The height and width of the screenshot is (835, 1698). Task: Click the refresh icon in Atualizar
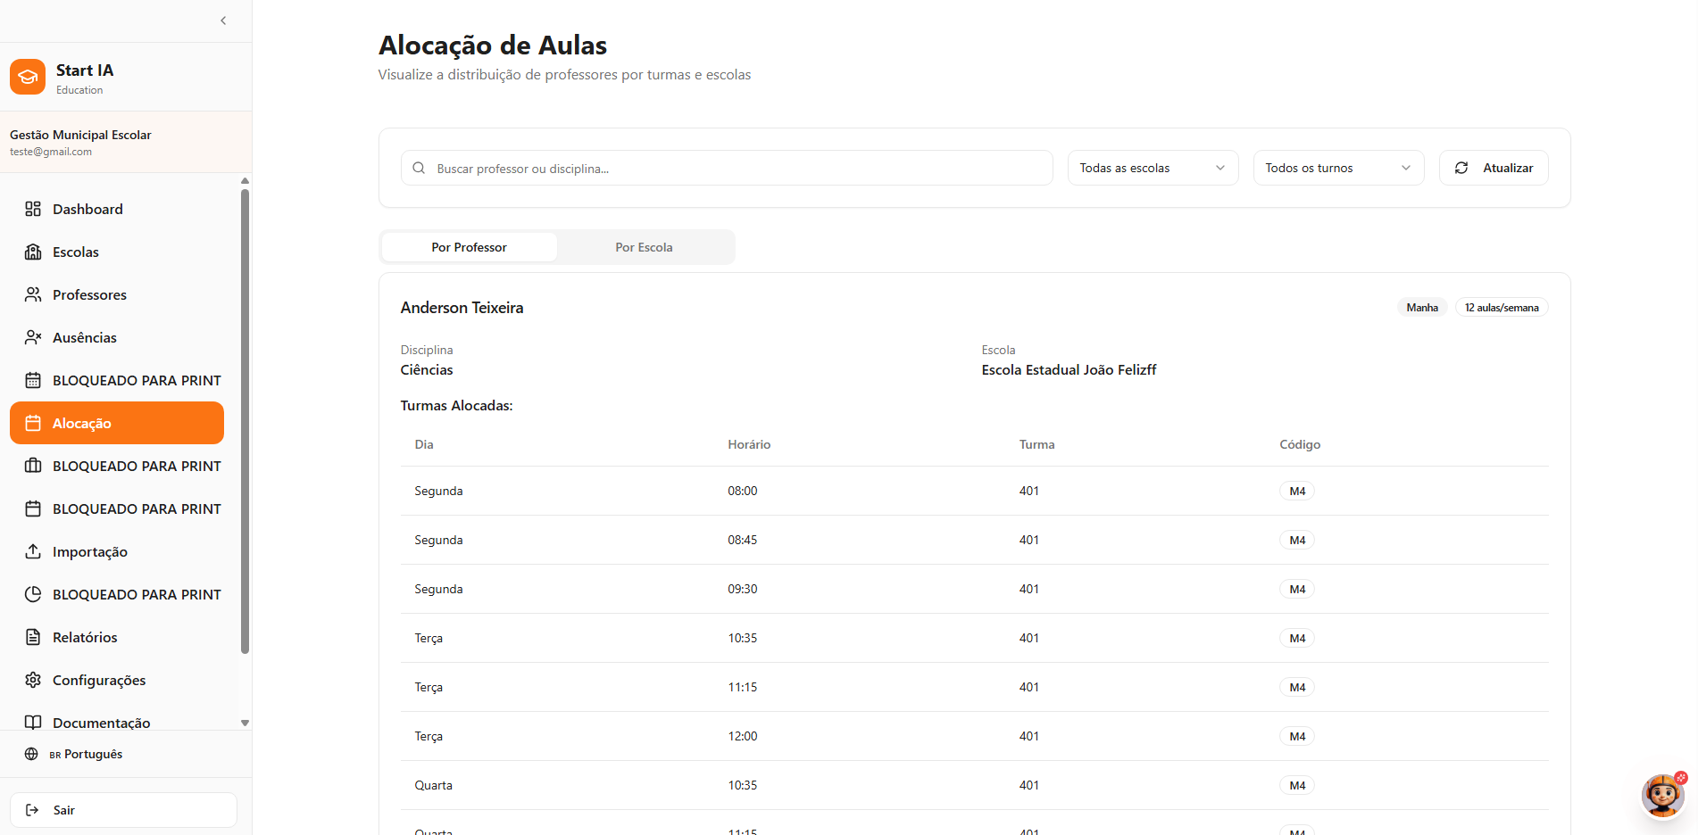click(x=1461, y=168)
